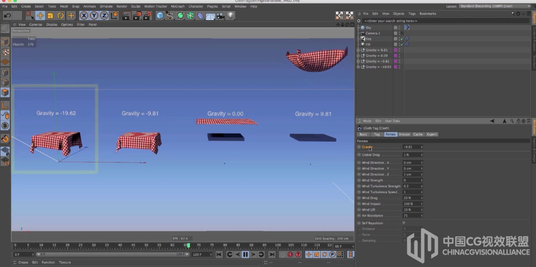Expand the Gravity = -19.62 null
Viewport: 536px width, 267px height.
(x=358, y=67)
